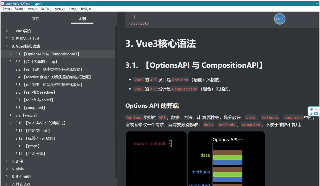Click the Typora app icon in title bar
320x186 pixels.
[3, 4]
